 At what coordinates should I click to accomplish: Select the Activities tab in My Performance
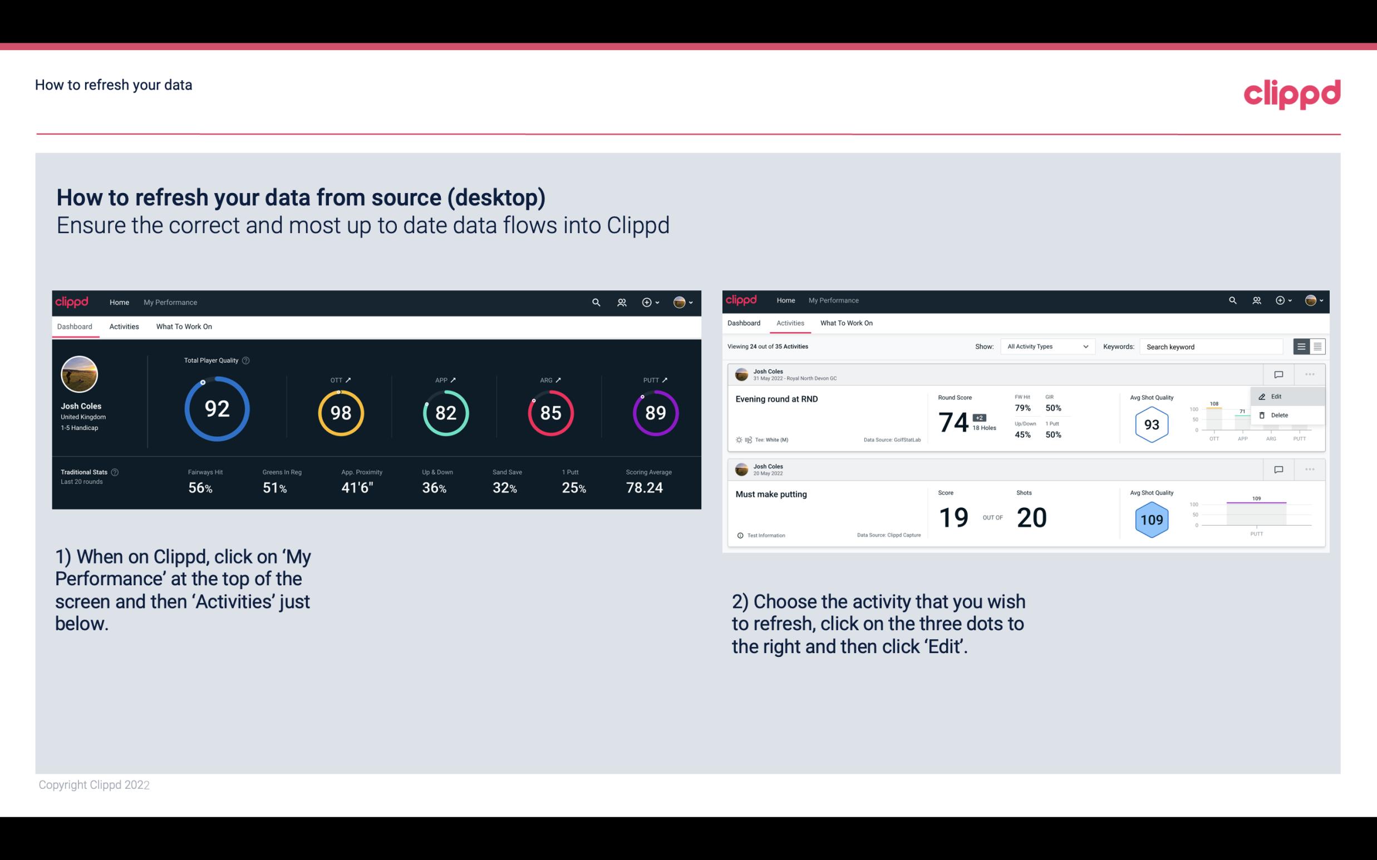click(124, 326)
